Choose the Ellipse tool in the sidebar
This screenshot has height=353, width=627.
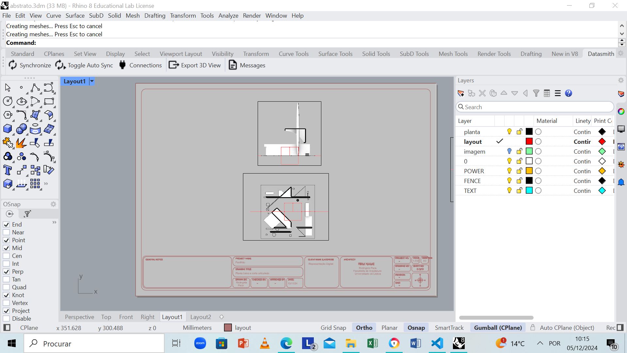(21, 101)
